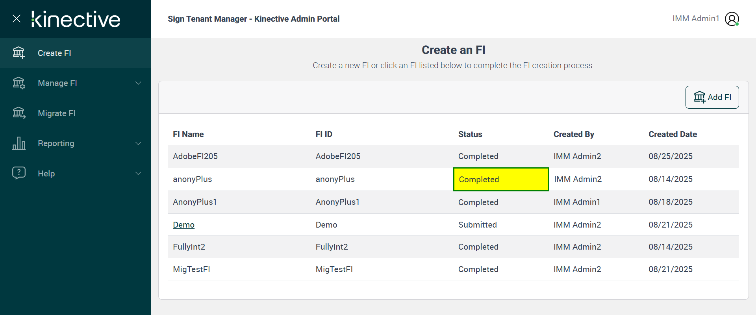The height and width of the screenshot is (315, 756).
Task: Click the Migrate FI arrow-bank icon
Action: pyautogui.click(x=19, y=113)
